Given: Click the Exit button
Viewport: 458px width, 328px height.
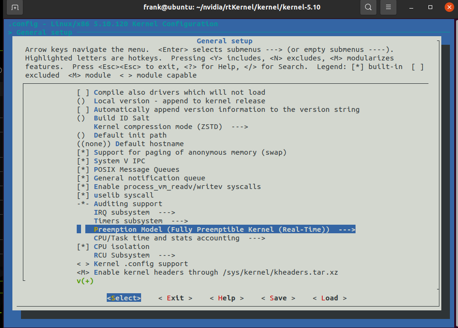Looking at the screenshot, I should 175,298.
